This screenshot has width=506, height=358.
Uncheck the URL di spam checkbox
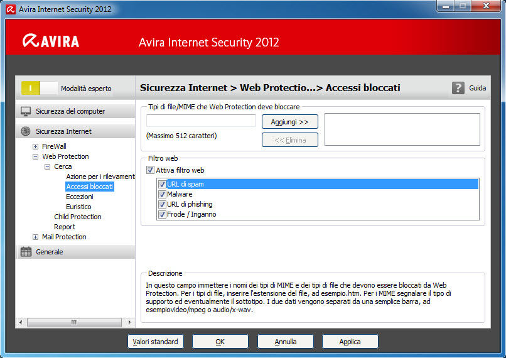(162, 184)
